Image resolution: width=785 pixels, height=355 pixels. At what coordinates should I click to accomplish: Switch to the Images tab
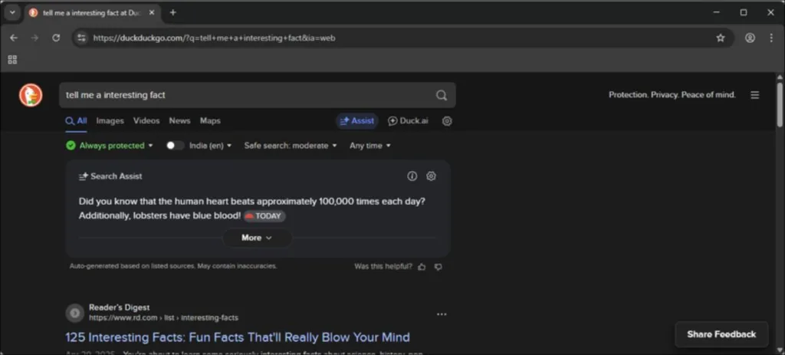[110, 120]
